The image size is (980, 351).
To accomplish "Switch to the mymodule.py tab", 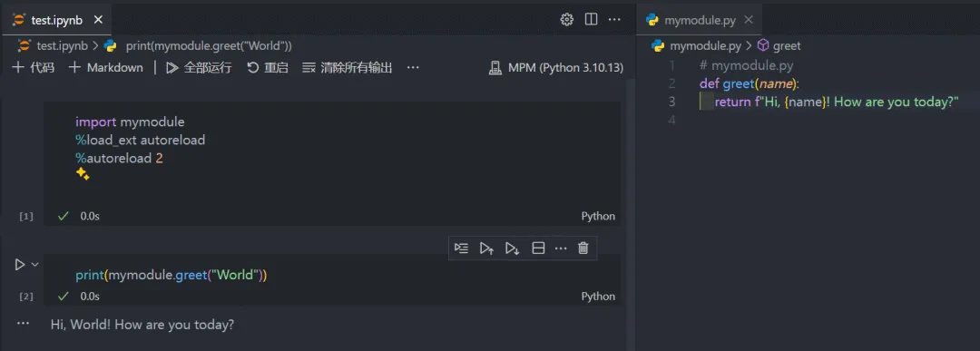I will point(699,20).
